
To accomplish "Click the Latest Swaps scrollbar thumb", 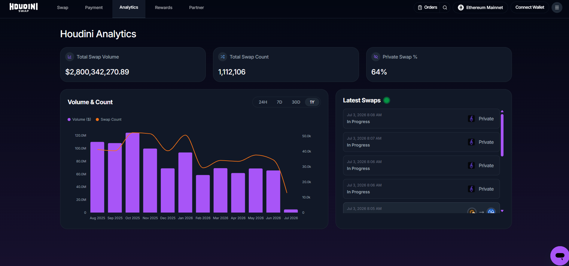I will pos(502,135).
